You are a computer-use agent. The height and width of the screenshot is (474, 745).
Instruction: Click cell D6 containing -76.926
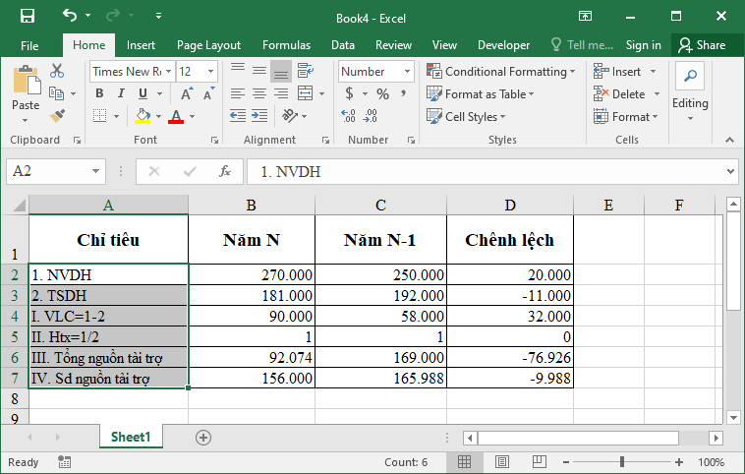click(x=509, y=358)
